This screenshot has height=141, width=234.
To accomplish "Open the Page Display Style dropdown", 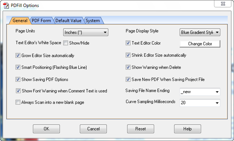I will [200, 32].
